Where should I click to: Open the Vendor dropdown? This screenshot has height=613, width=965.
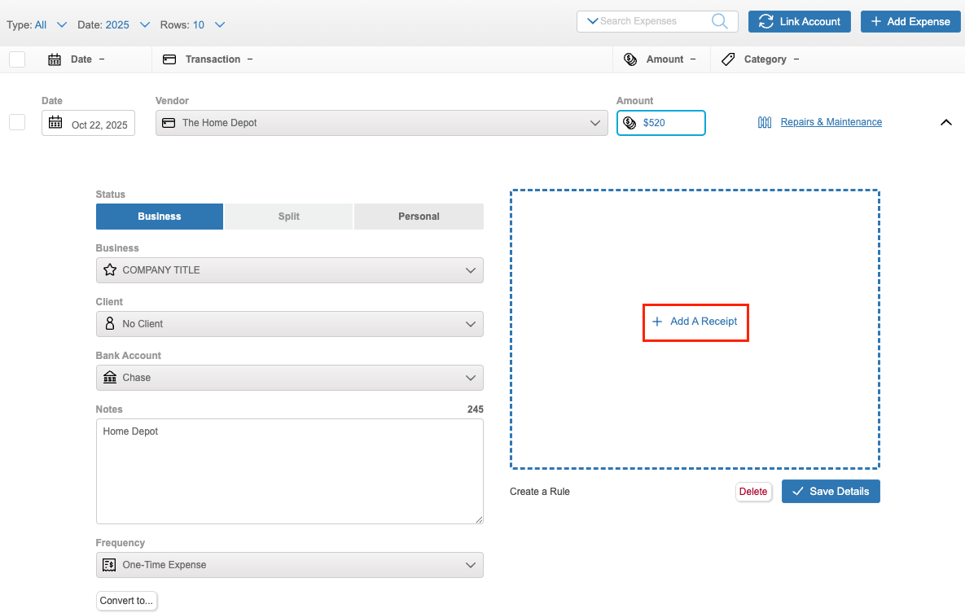coord(381,123)
